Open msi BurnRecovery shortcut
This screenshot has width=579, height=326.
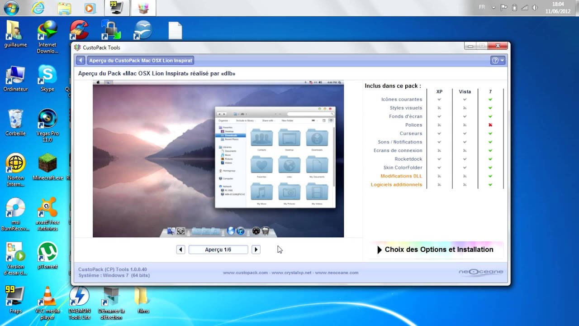[x=15, y=215]
